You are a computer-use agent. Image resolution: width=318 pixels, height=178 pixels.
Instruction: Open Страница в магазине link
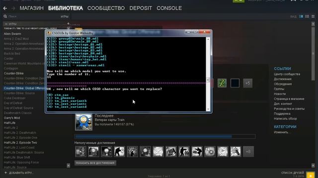pos(289,99)
